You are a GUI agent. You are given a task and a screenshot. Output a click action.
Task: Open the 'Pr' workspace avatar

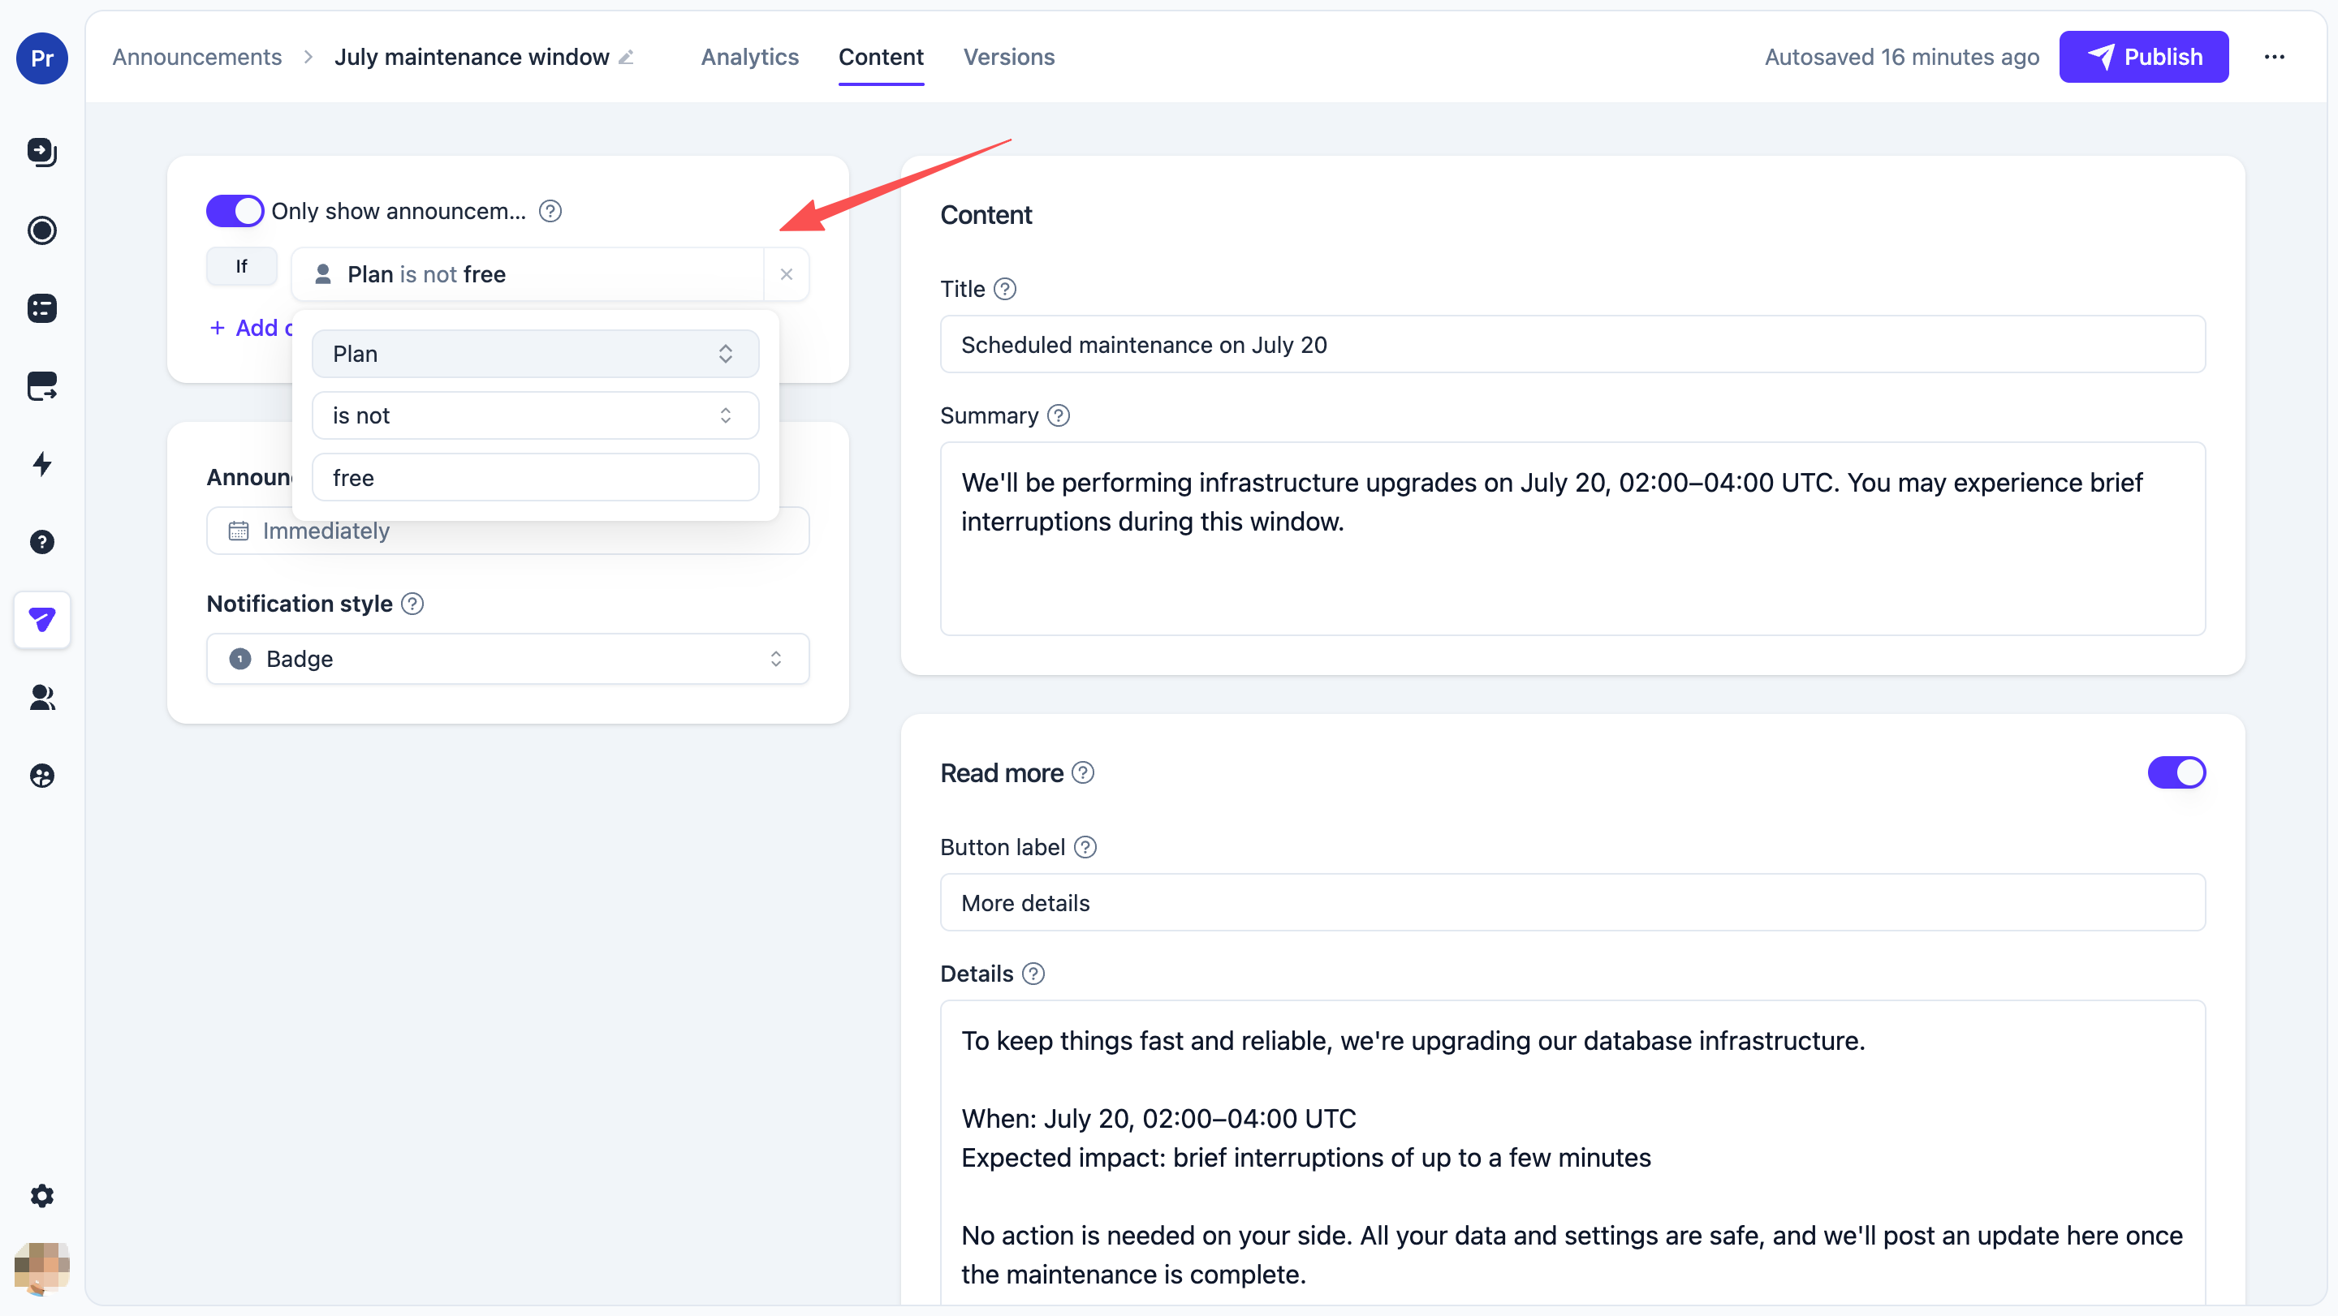[41, 58]
